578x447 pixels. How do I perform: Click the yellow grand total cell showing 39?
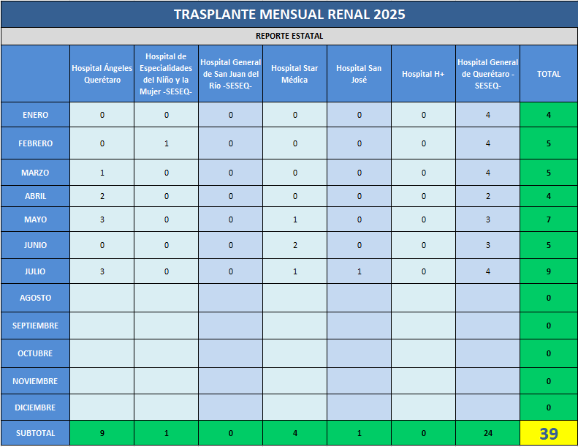549,433
